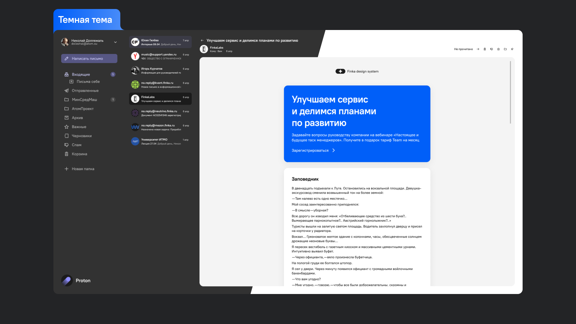Pin the open email with pin icon
The height and width of the screenshot is (324, 576).
click(x=512, y=49)
